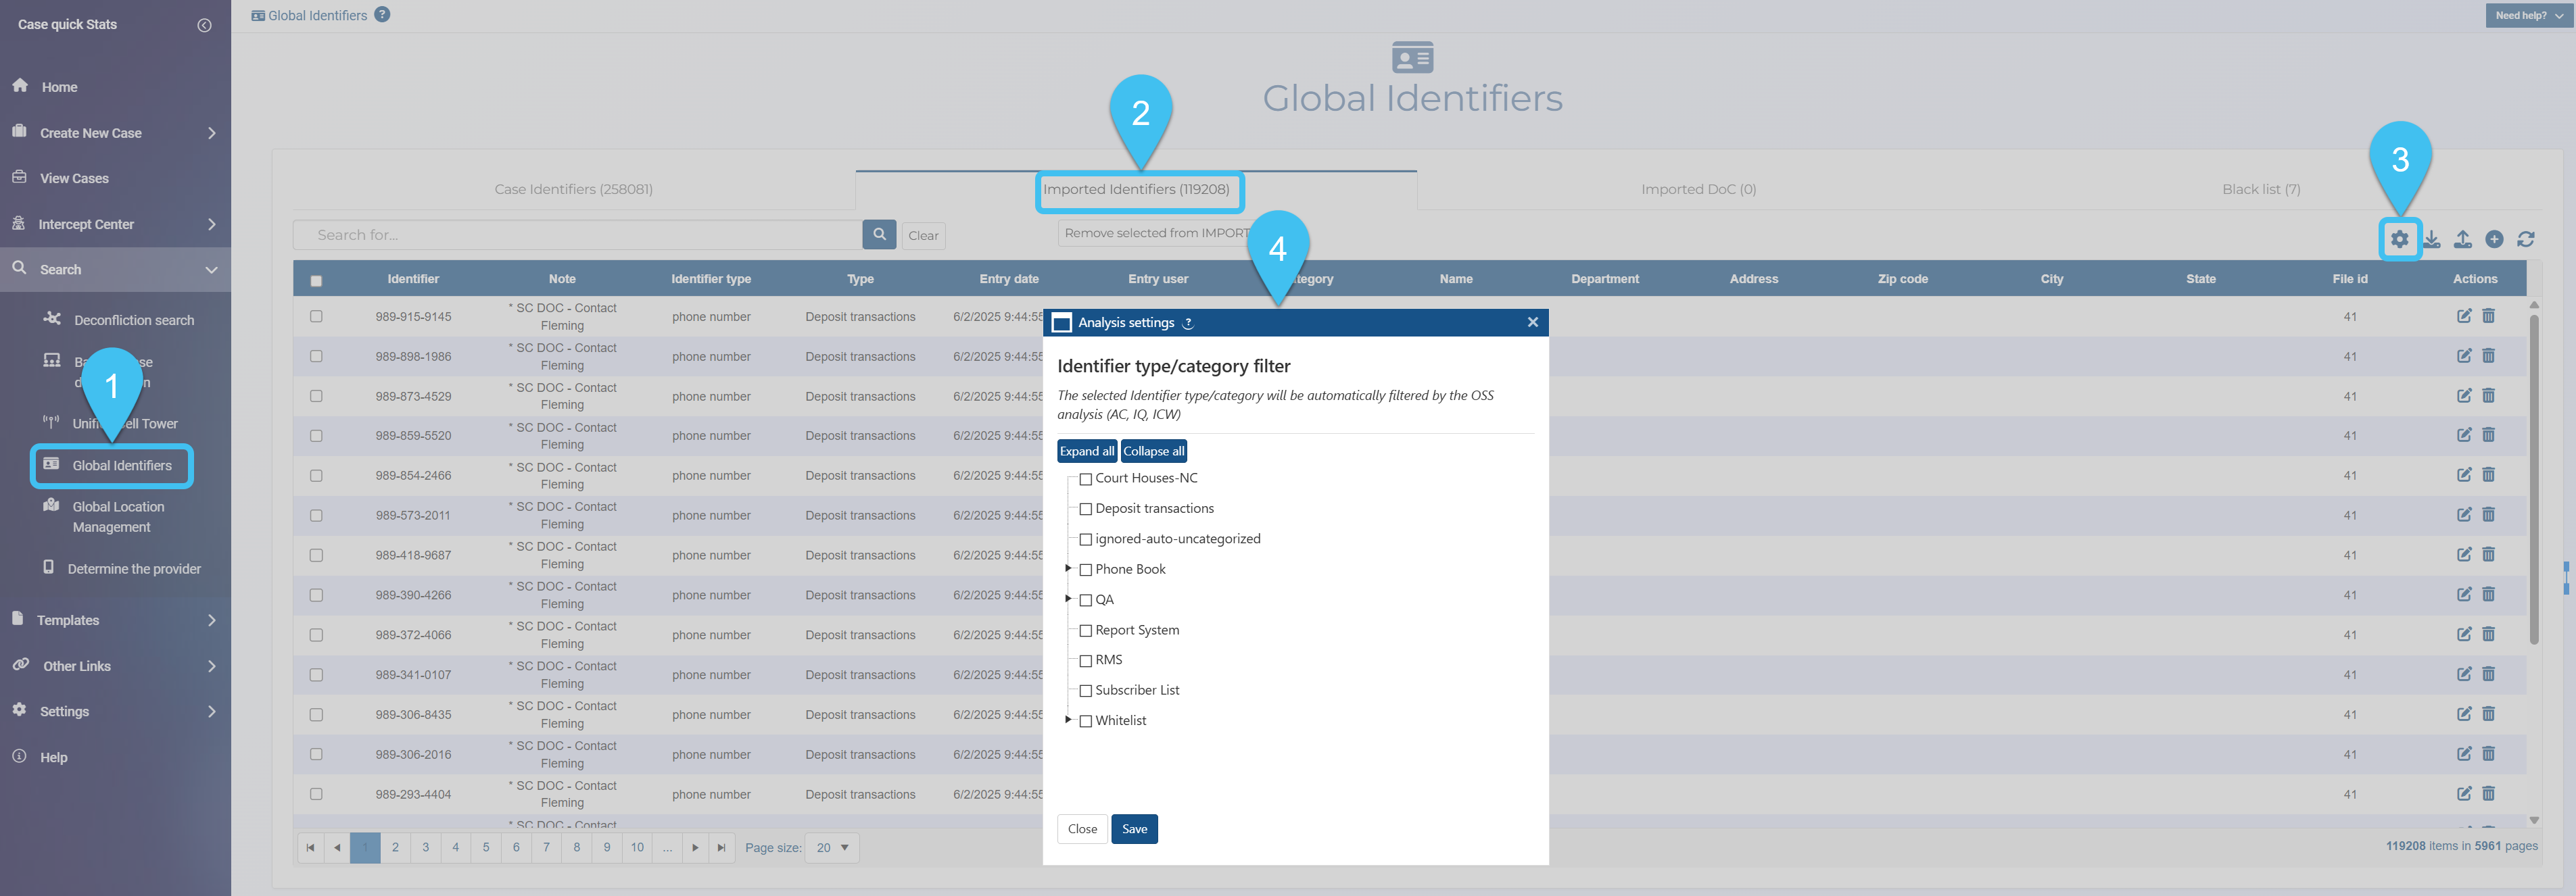Click the search magnifier button
The height and width of the screenshot is (896, 2576).
pyautogui.click(x=879, y=234)
